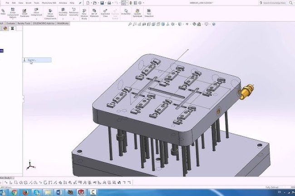Expand the Linear Component Pattern dropdown arrow
This screenshot has width=295, height=196.
(x=13, y=19)
